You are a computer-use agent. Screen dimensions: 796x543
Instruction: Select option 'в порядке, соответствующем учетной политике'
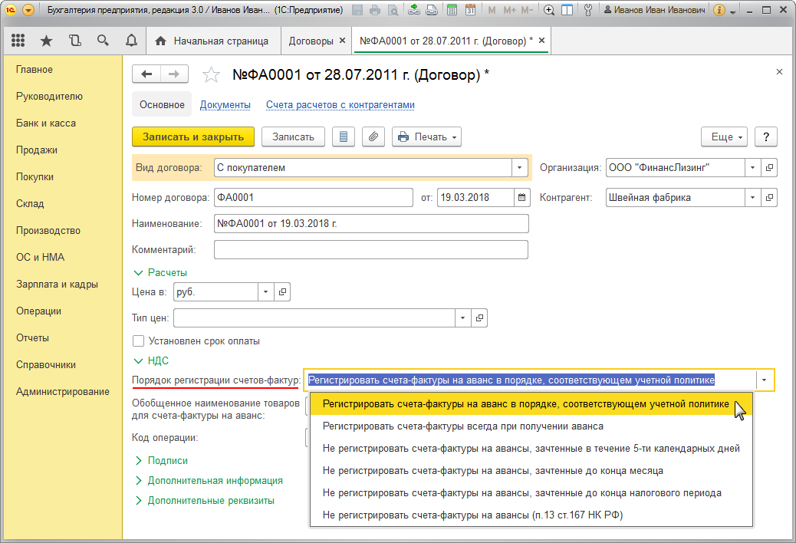pyautogui.click(x=531, y=404)
